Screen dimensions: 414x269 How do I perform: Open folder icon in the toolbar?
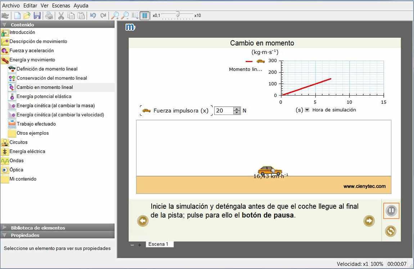click(x=27, y=15)
